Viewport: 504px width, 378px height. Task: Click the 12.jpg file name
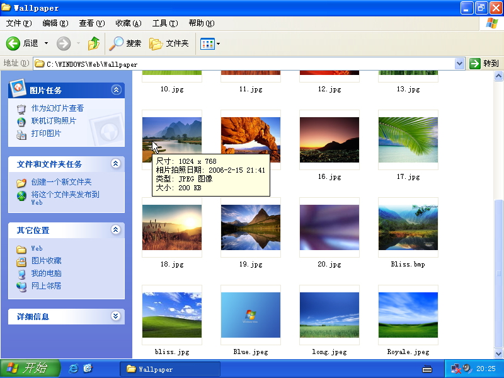(329, 89)
